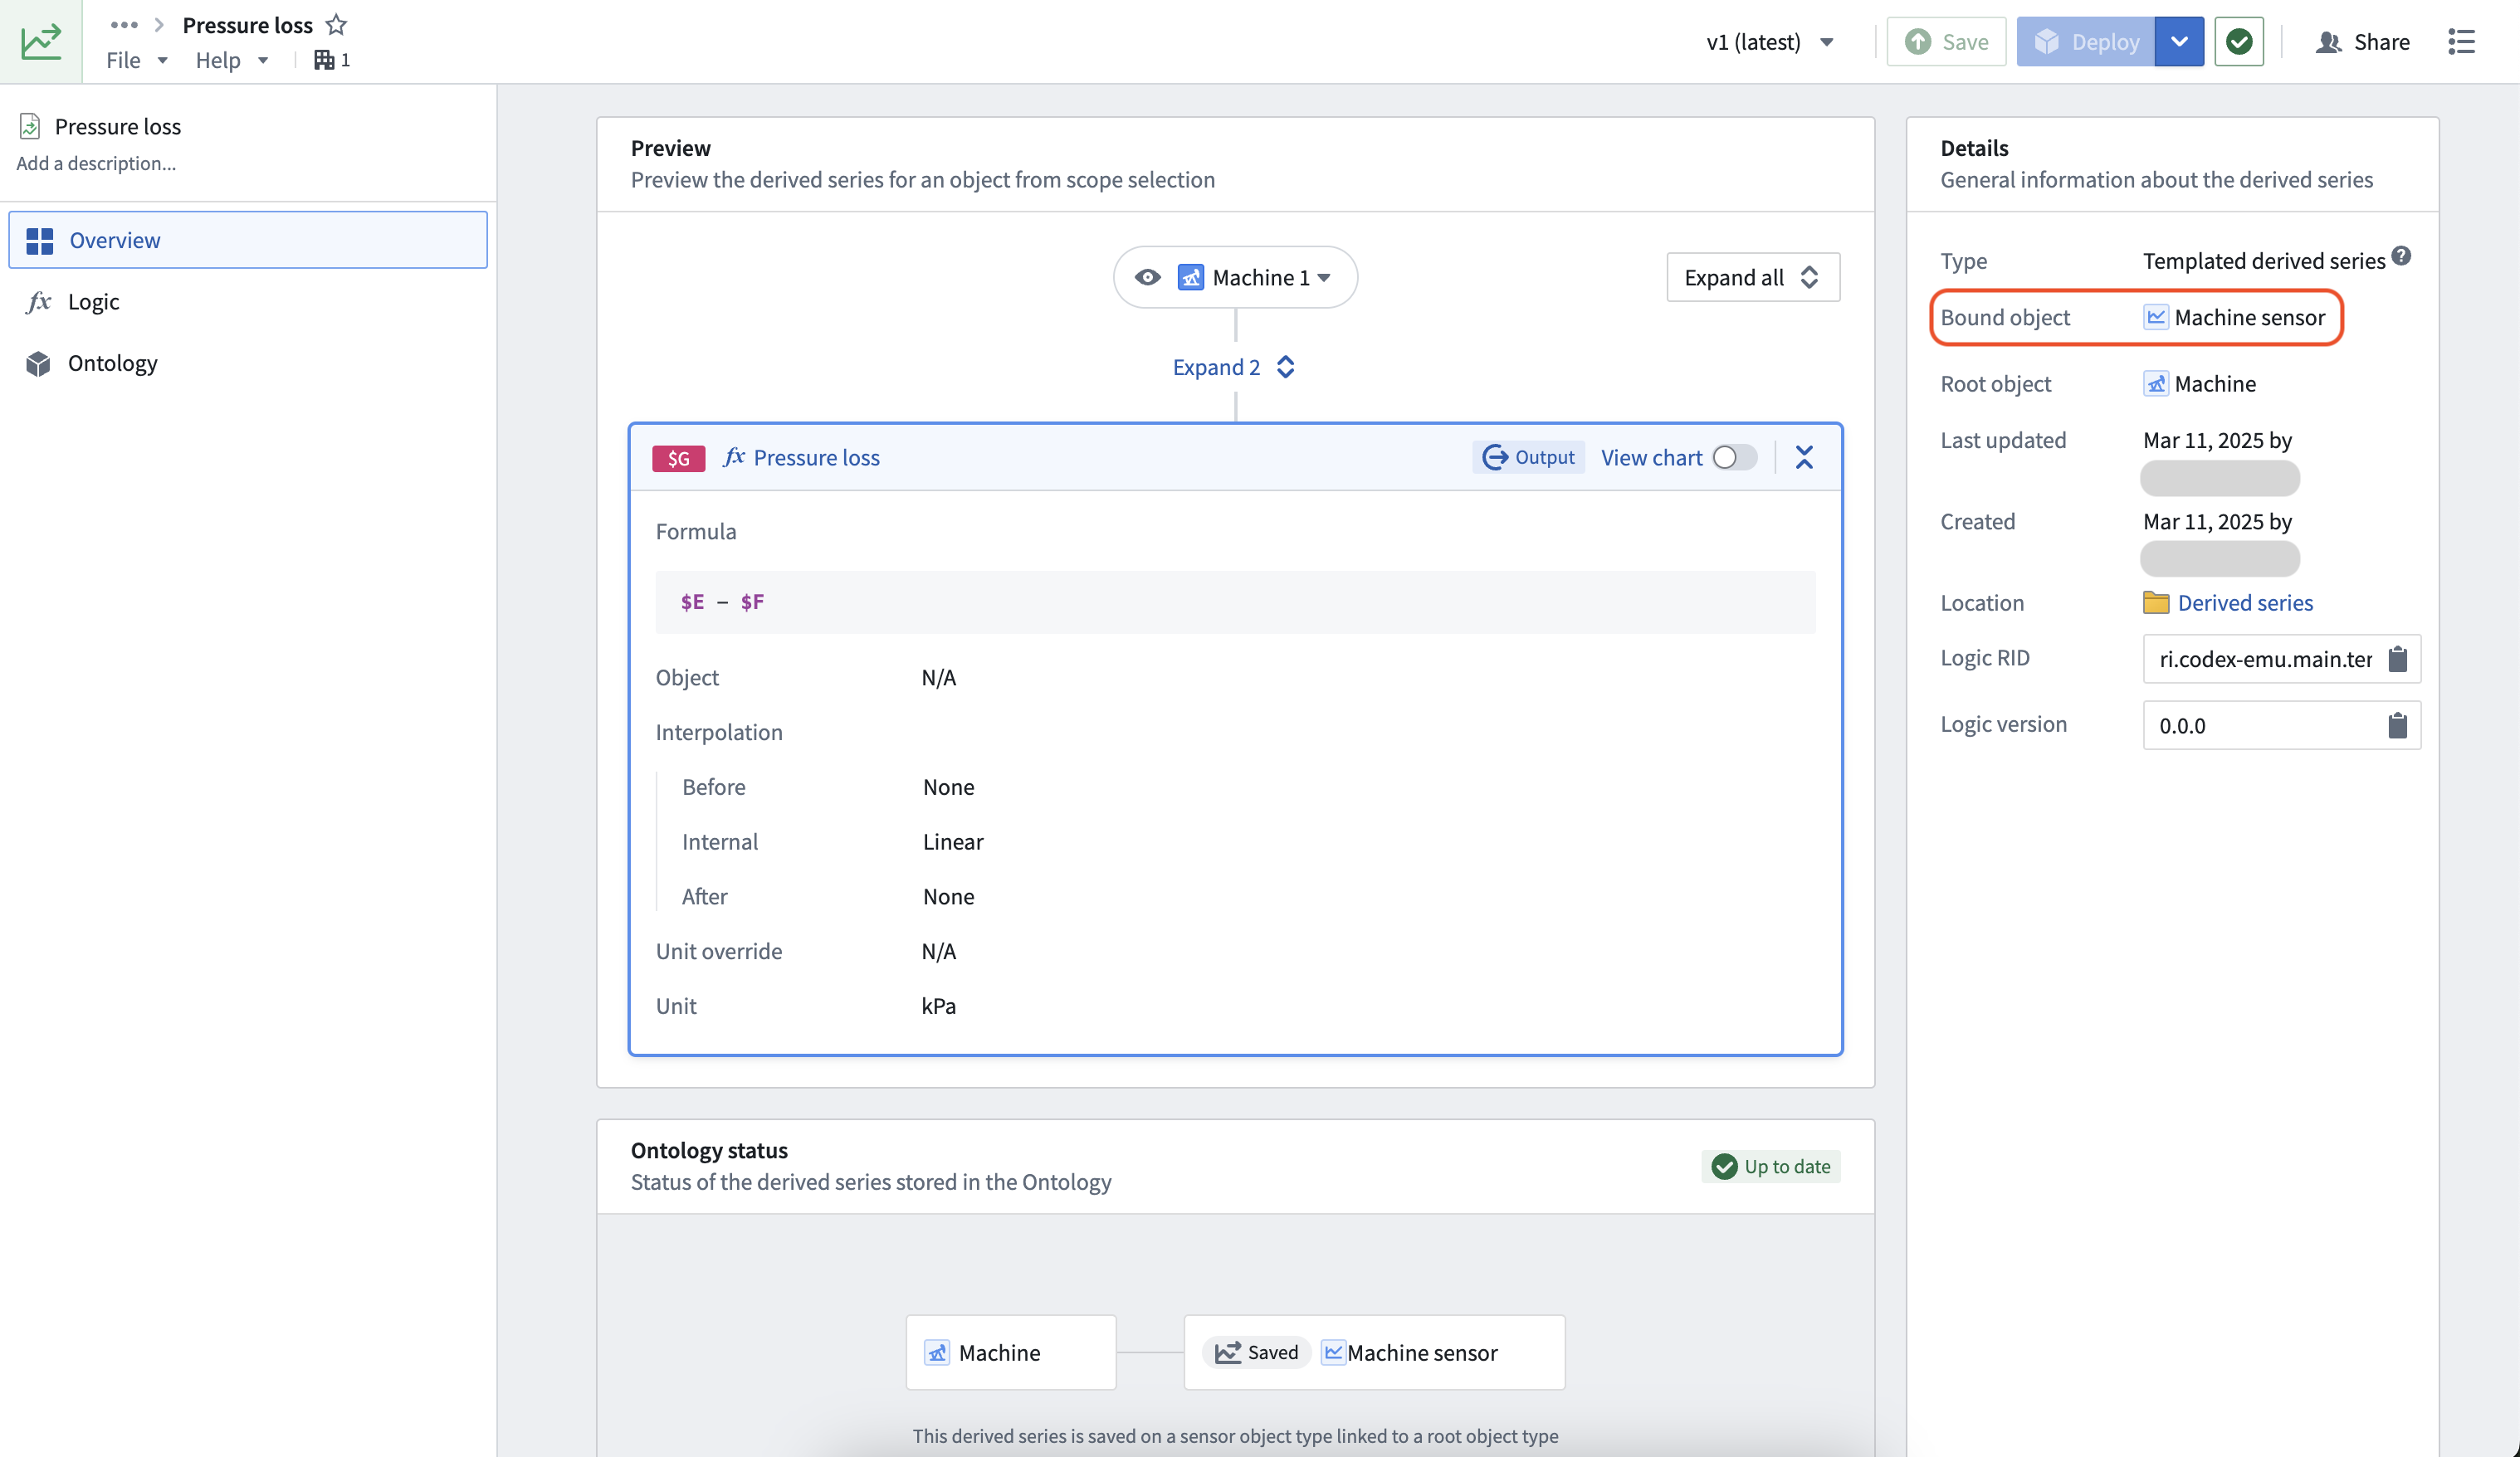Click the Ontology status heading

[709, 1150]
